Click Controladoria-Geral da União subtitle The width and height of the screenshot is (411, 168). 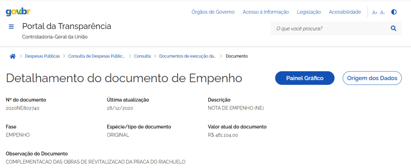(55, 37)
